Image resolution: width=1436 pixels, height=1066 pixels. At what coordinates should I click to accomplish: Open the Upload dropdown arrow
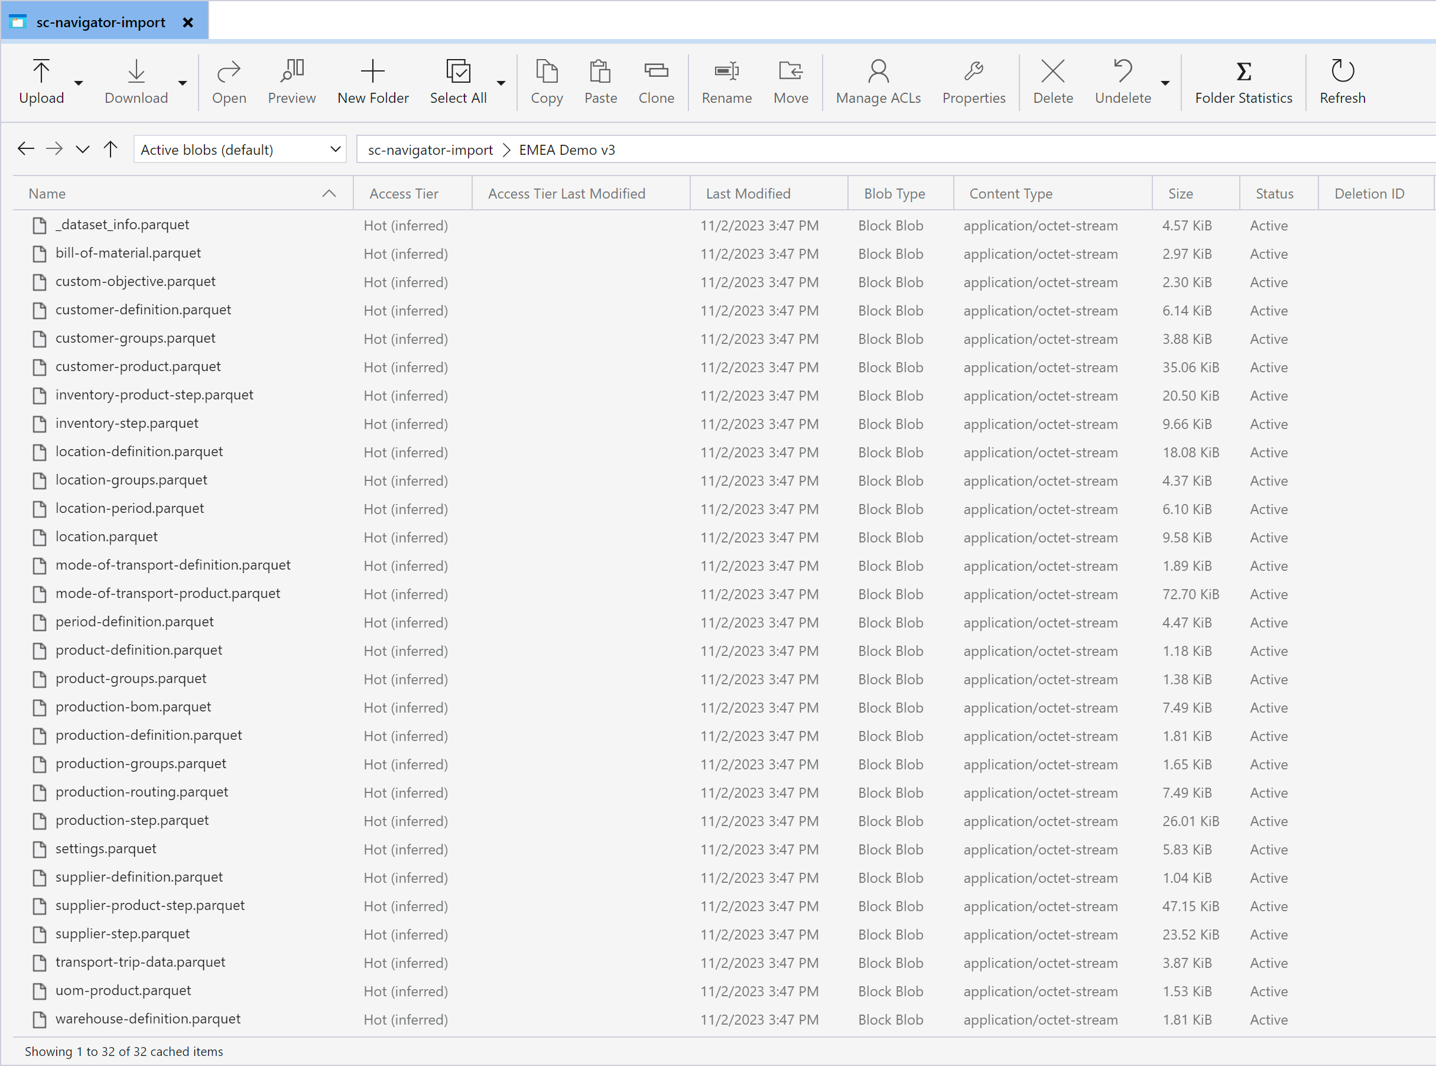pos(79,83)
